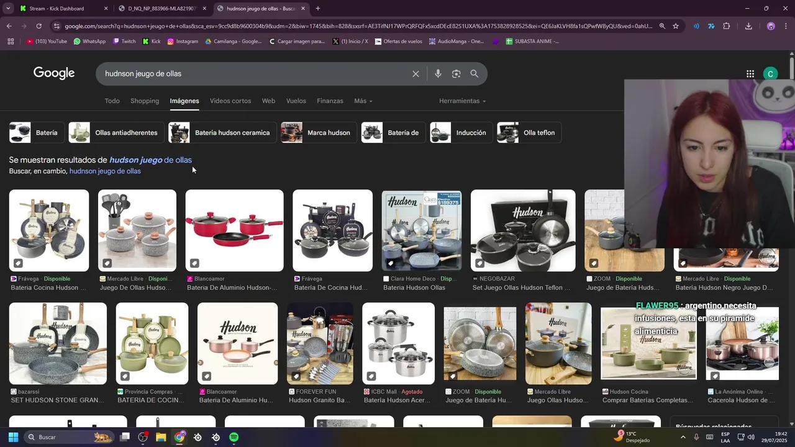This screenshot has height=447, width=795.
Task: Open the Finanzas tab
Action: point(330,101)
